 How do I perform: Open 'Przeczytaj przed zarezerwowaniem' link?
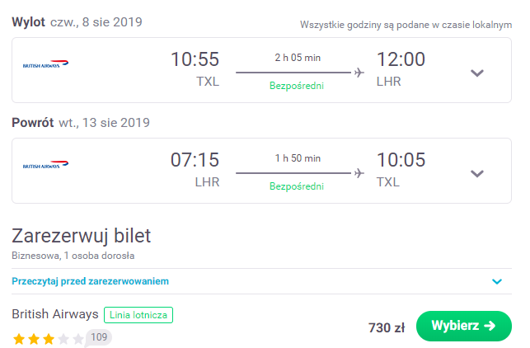(x=90, y=281)
